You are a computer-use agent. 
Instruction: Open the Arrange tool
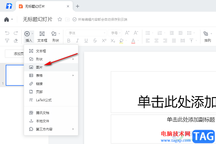pos(208,37)
